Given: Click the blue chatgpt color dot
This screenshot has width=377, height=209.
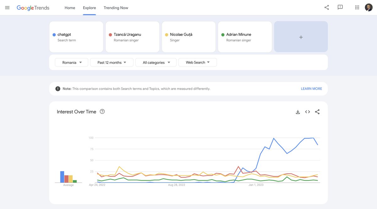Looking at the screenshot, I should coord(54,35).
